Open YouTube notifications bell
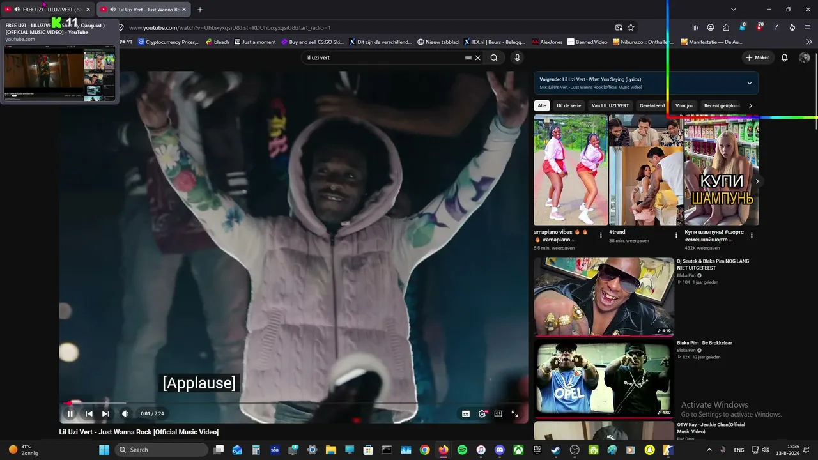This screenshot has height=460, width=818. pyautogui.click(x=785, y=57)
